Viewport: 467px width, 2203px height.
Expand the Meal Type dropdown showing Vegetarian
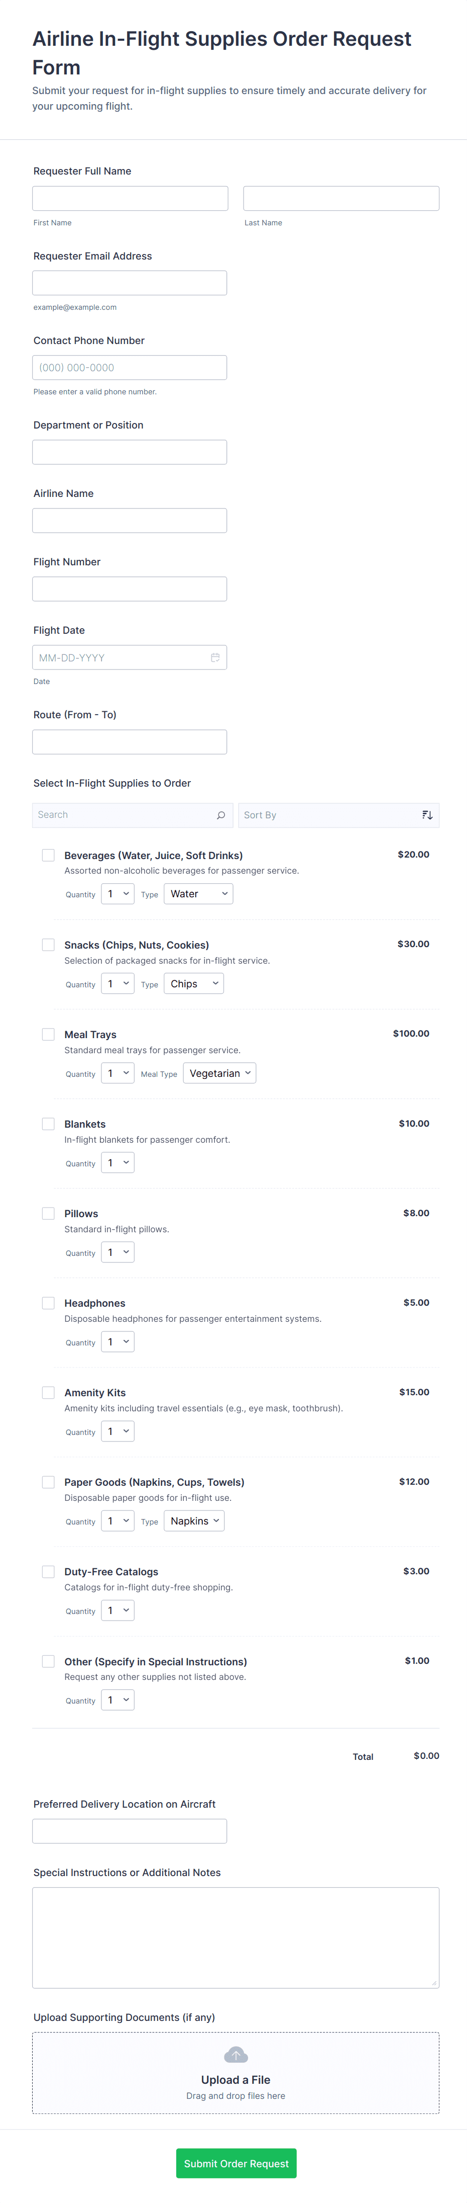[219, 1073]
